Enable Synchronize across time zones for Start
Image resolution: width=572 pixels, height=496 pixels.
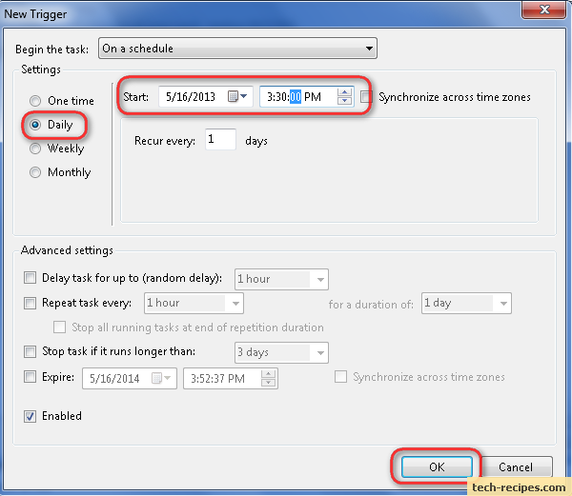coord(366,97)
